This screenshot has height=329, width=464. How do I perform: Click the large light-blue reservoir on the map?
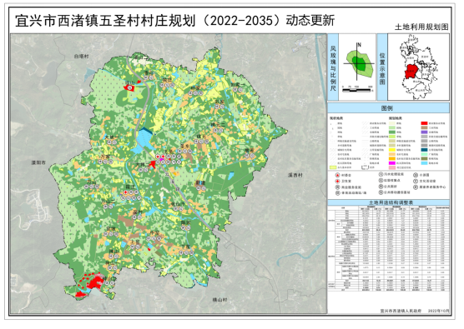tap(144, 139)
